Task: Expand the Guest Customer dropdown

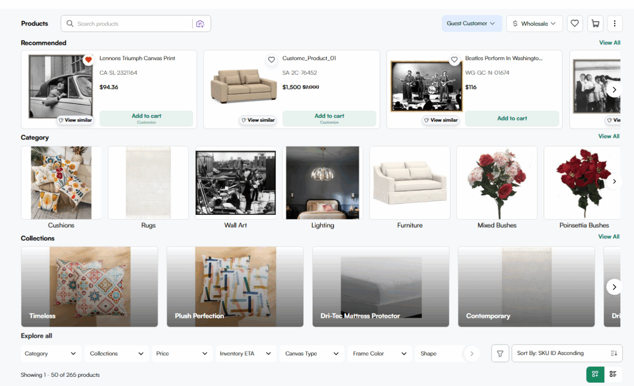Action: [472, 23]
